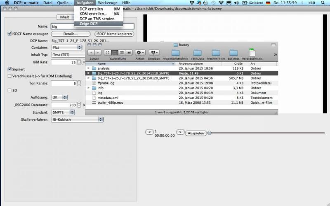Click the Dropbox toolbar icon
330x206 pixels.
point(154,52)
